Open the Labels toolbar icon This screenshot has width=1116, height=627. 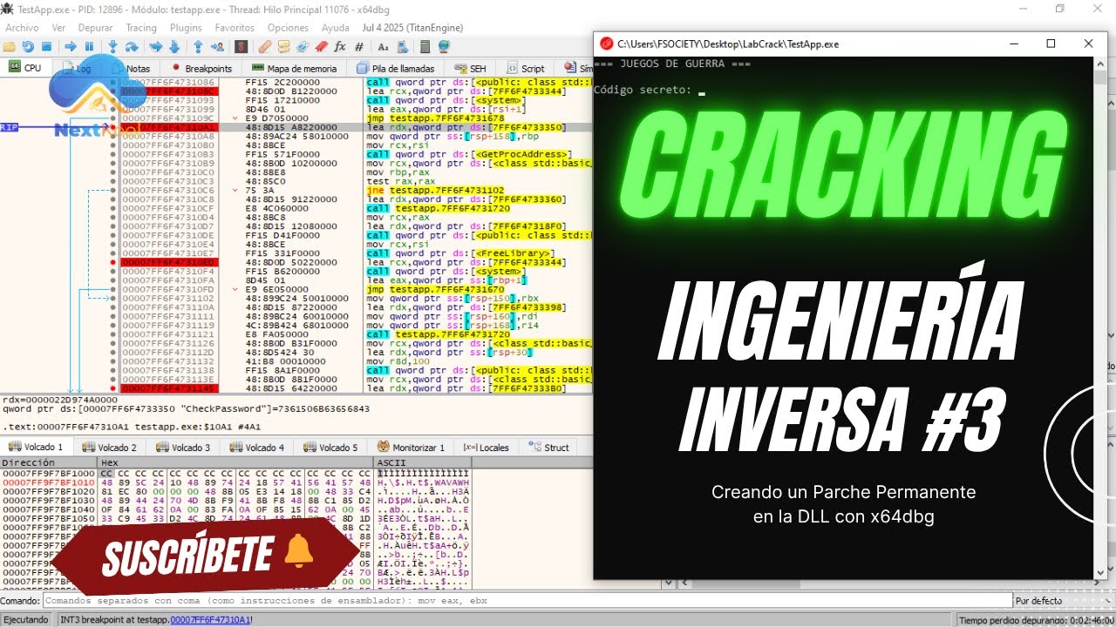[x=303, y=46]
